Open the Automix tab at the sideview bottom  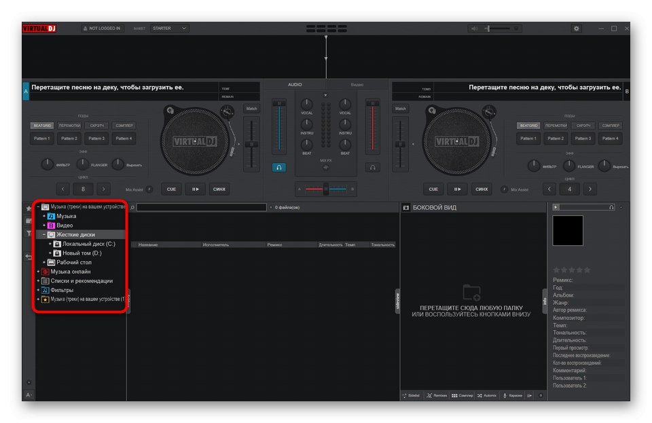tap(487, 395)
